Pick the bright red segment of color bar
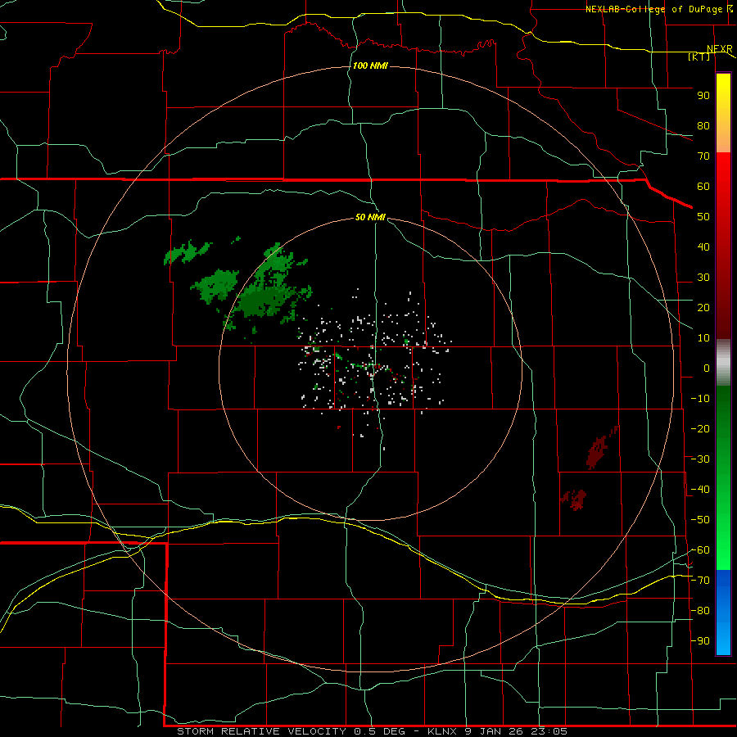The width and height of the screenshot is (737, 737). coord(723,172)
